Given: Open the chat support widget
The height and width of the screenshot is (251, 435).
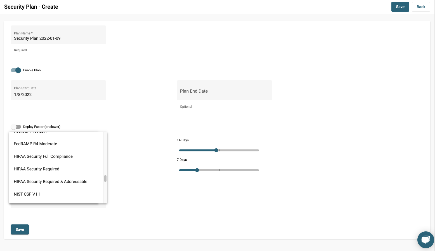Looking at the screenshot, I should (425, 240).
